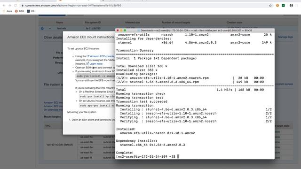This screenshot has width=301, height=169.
Task: Open the green extension icon in toolbar
Action: (283, 6)
